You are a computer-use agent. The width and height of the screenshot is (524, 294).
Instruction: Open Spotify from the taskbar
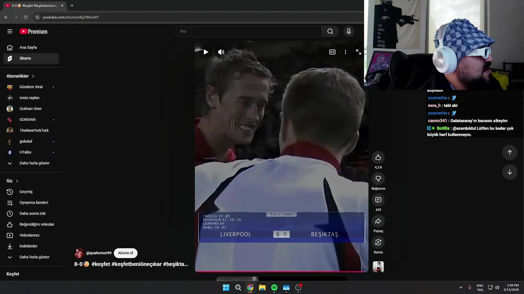[x=274, y=287]
